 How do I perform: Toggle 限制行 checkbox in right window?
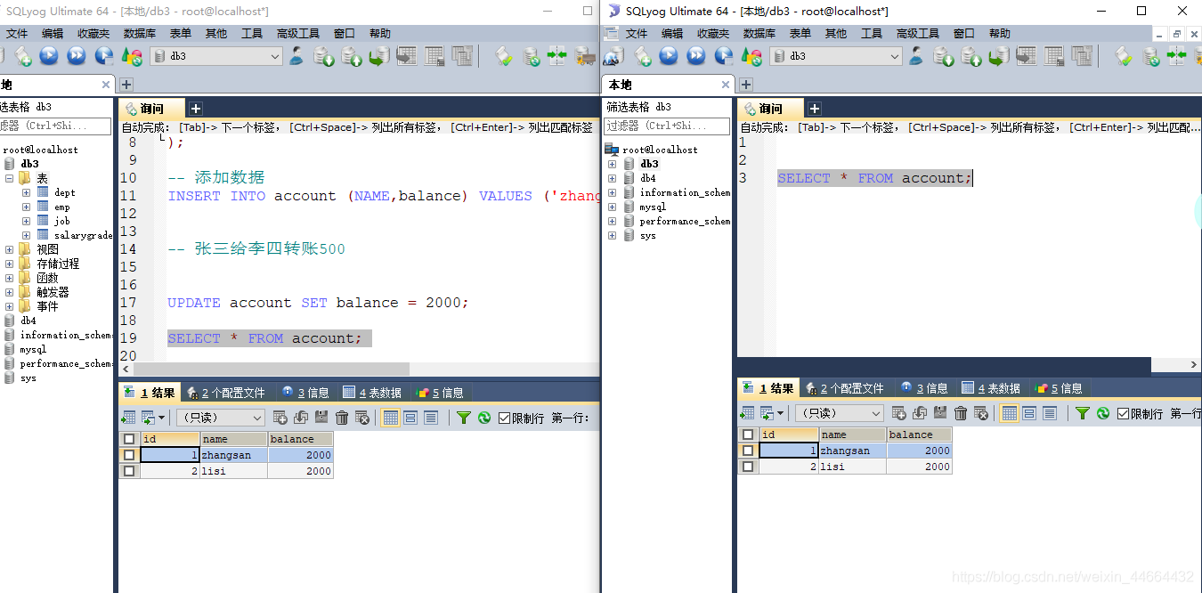1124,413
